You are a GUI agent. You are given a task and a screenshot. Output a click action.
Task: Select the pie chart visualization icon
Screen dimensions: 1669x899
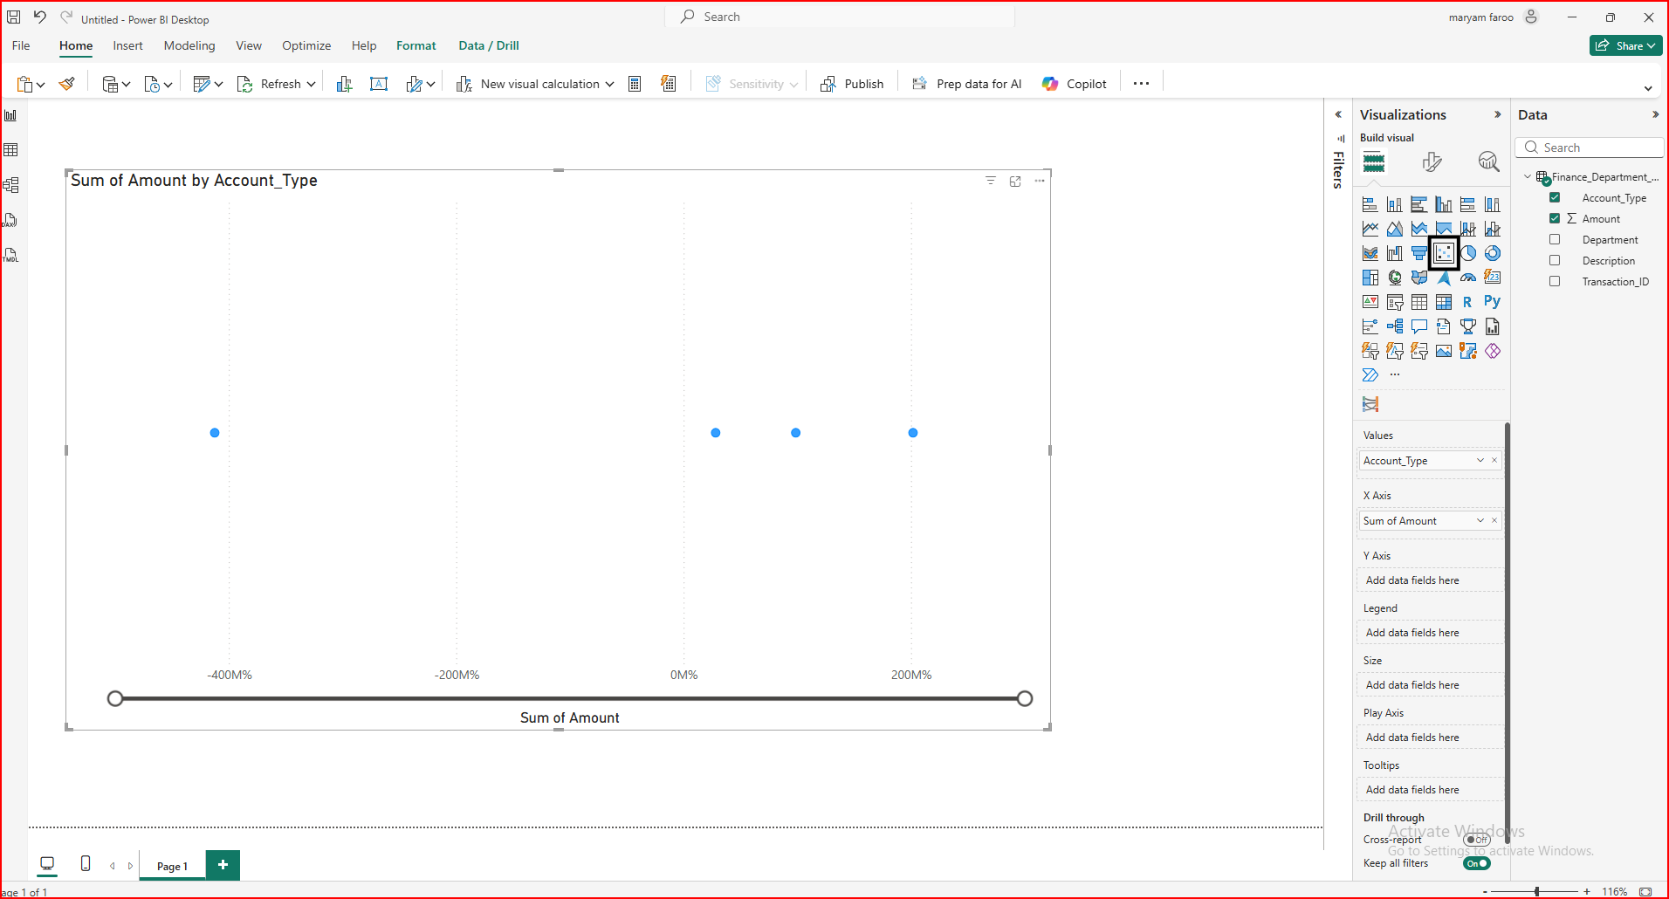pos(1468,254)
